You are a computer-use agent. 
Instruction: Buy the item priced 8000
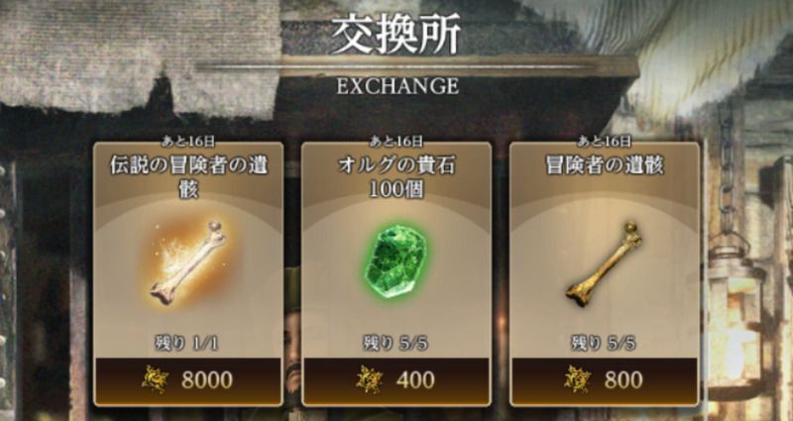click(188, 380)
